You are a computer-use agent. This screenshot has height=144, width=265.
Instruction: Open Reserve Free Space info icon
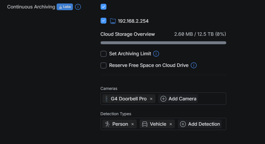coord(194,65)
